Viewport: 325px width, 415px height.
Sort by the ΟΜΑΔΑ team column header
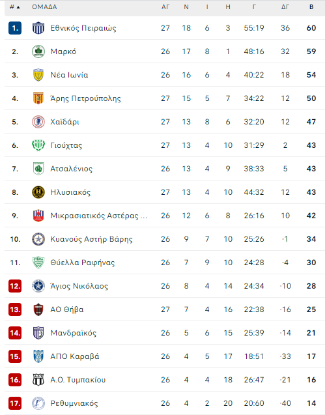pos(44,7)
